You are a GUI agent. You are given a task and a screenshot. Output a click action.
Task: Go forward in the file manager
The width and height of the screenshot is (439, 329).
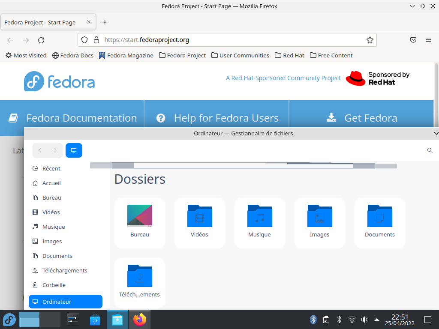click(x=55, y=150)
